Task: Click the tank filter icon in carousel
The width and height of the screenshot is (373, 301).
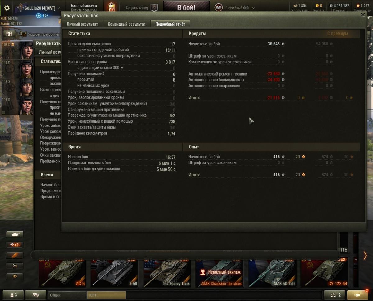Action: tap(15, 234)
